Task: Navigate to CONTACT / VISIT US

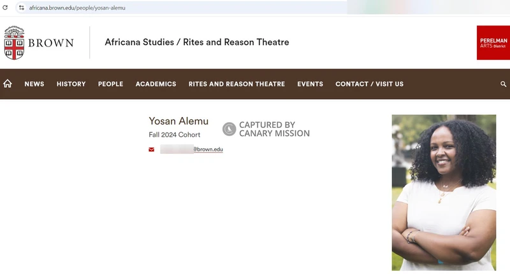Action: tap(369, 84)
